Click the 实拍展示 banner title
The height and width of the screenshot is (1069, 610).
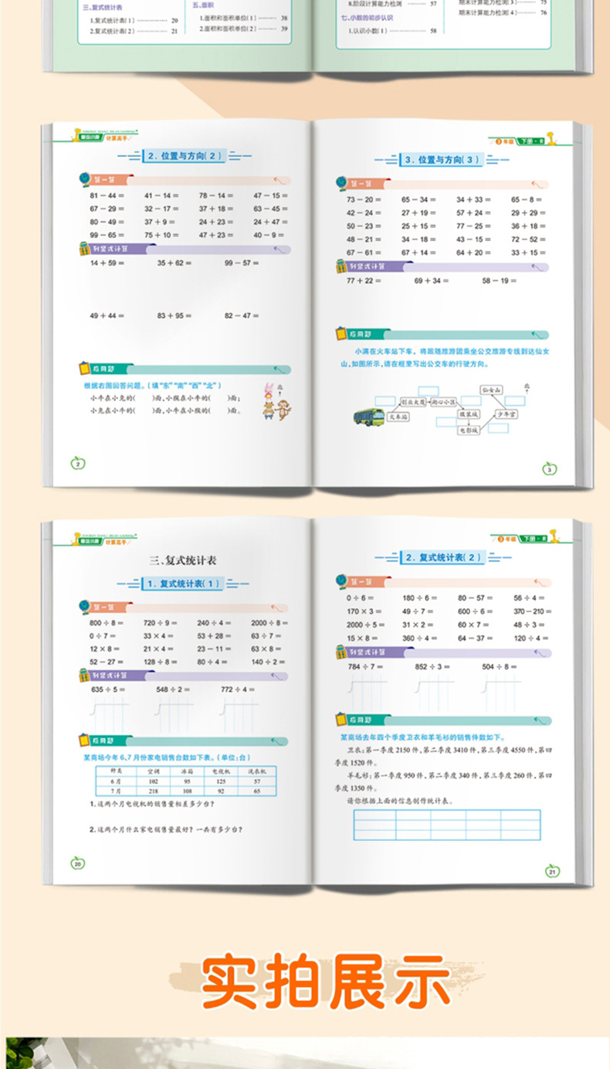[x=325, y=982]
